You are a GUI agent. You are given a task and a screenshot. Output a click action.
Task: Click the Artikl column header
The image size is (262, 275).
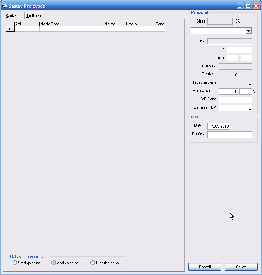pos(27,24)
